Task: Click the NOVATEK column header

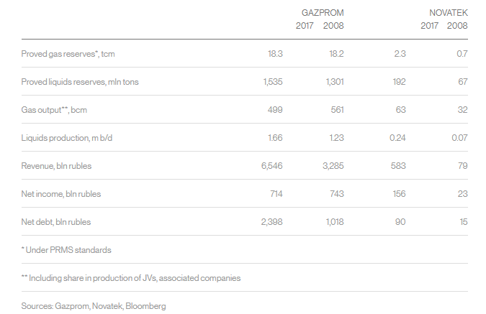Action: tap(447, 13)
